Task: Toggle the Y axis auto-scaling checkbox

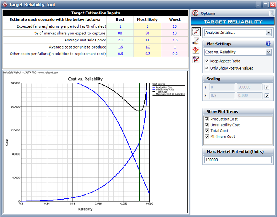Action: 267,87
